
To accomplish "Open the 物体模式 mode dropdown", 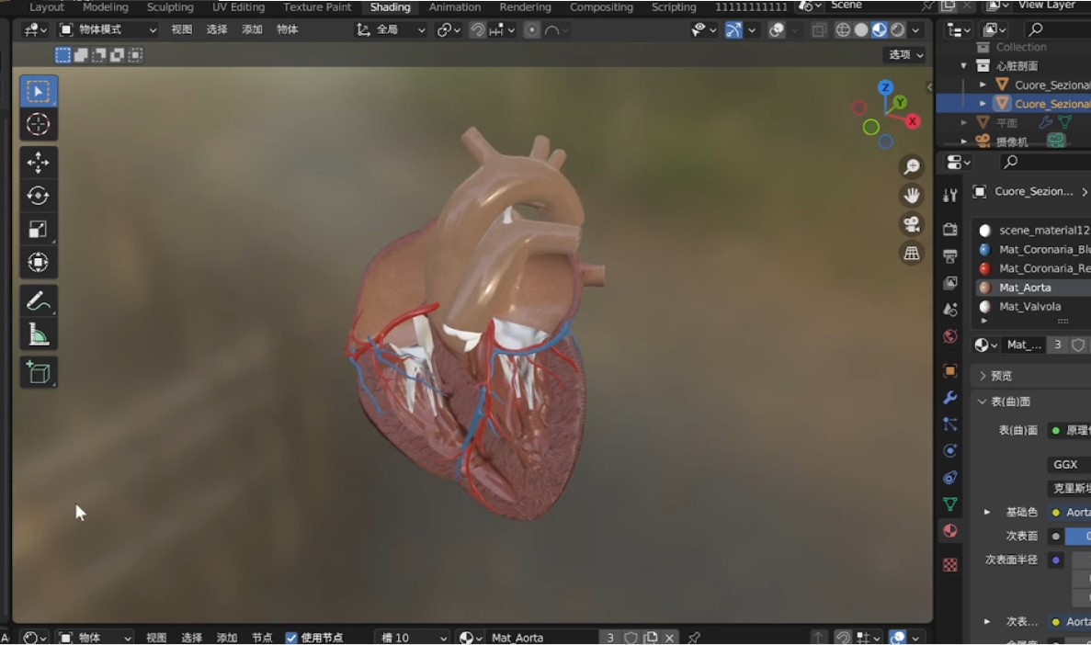I will [x=107, y=30].
